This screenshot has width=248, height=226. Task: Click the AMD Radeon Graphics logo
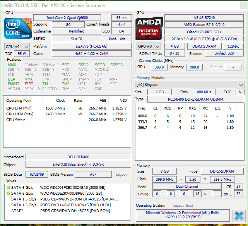[149, 28]
